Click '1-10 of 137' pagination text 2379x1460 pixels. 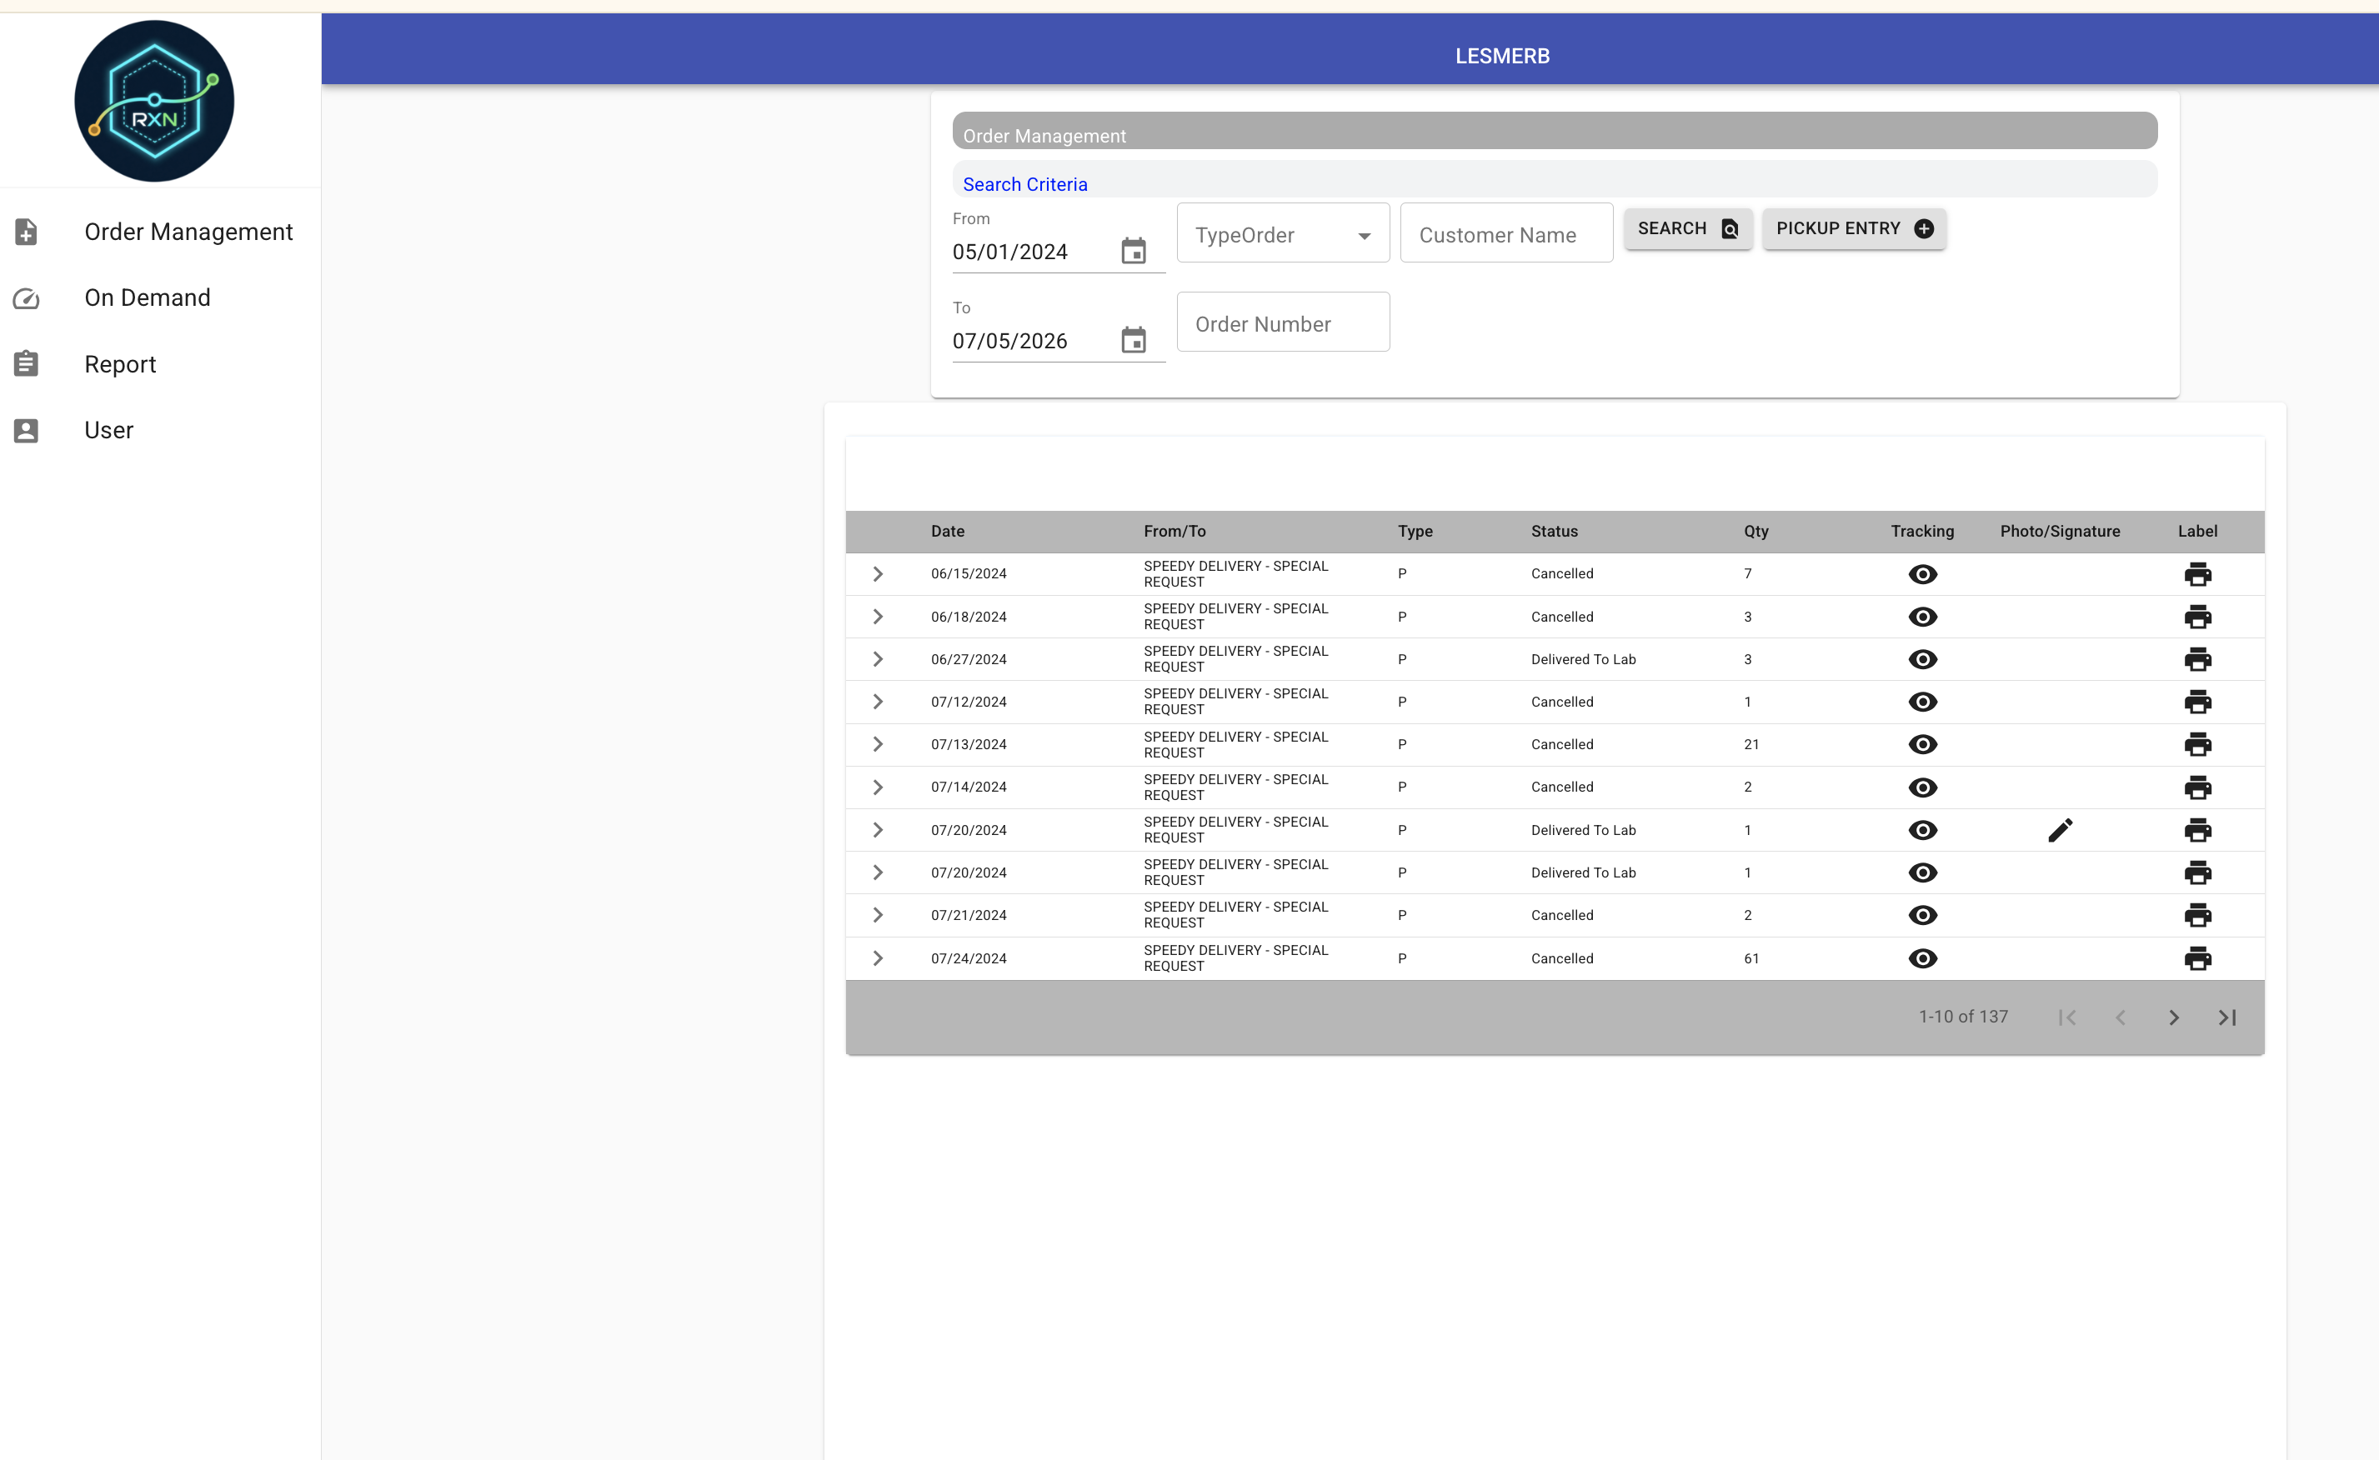pos(1963,1017)
